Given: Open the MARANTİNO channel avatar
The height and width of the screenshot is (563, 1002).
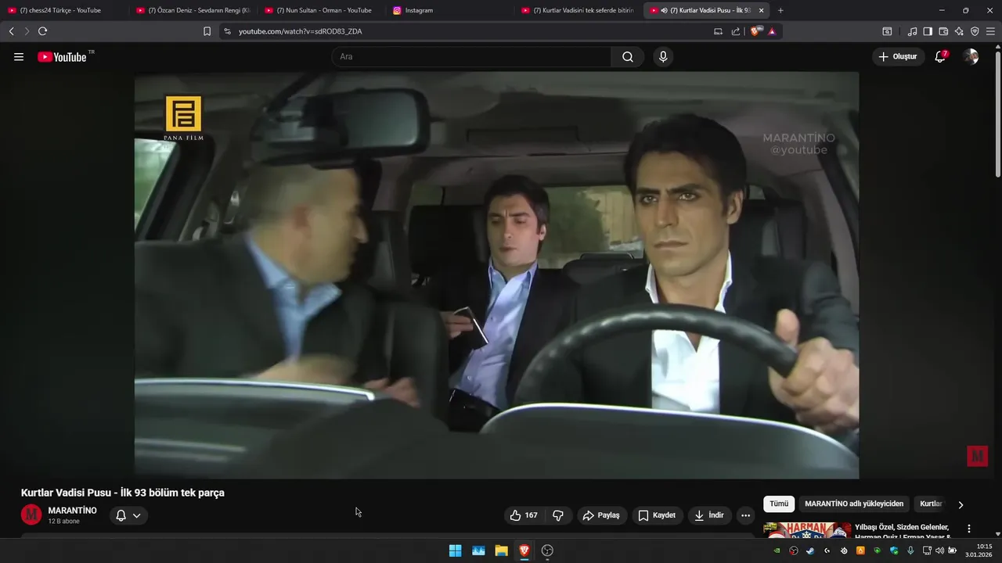Looking at the screenshot, I should 31,515.
